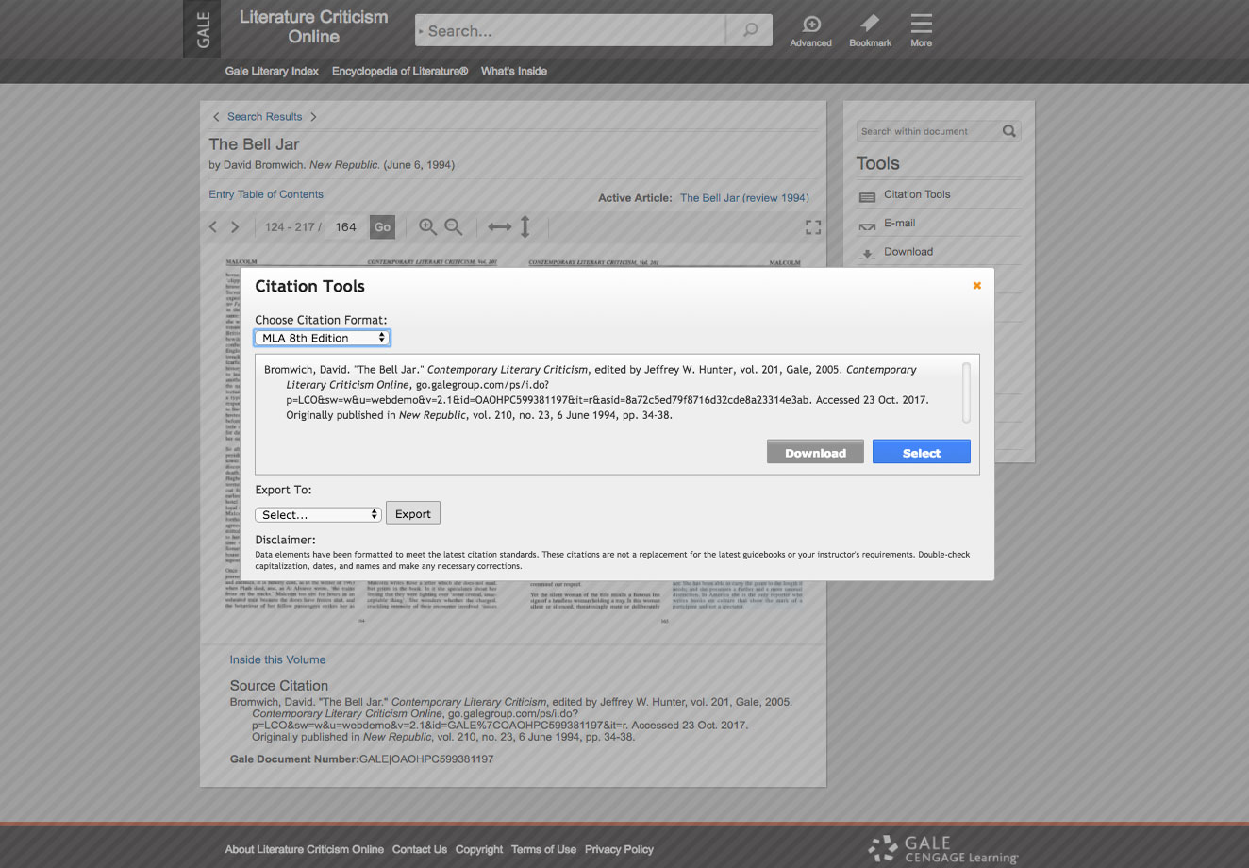Go back to Search Results
The image size is (1249, 868).
click(x=264, y=117)
